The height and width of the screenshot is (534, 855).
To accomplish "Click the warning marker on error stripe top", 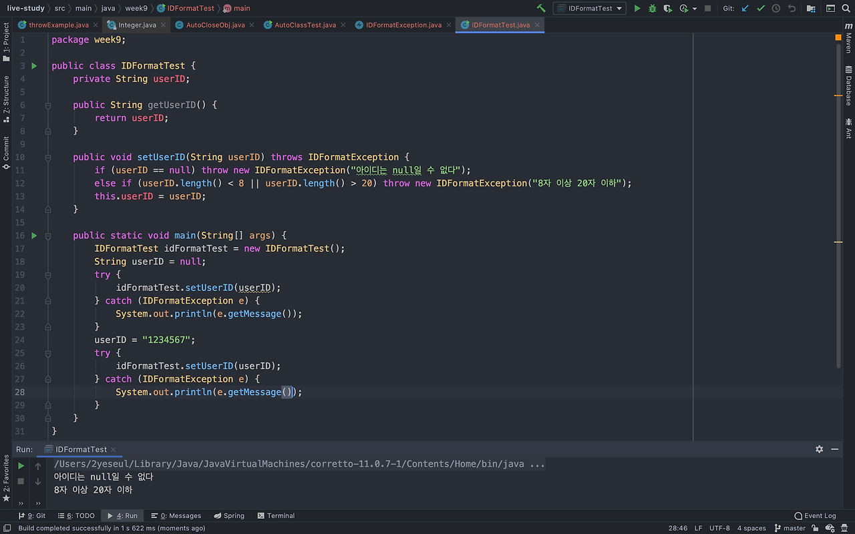I will 838,38.
